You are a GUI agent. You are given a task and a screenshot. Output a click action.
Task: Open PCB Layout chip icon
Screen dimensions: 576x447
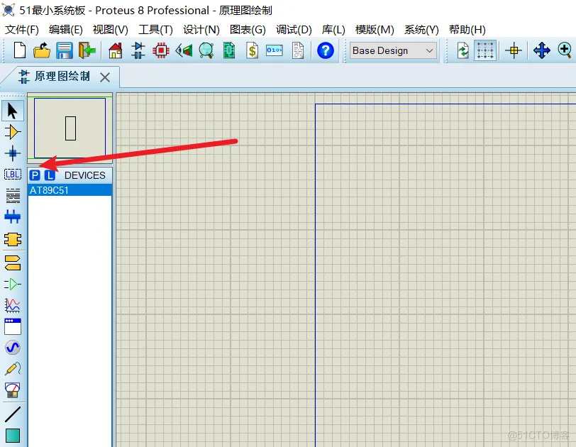point(161,50)
